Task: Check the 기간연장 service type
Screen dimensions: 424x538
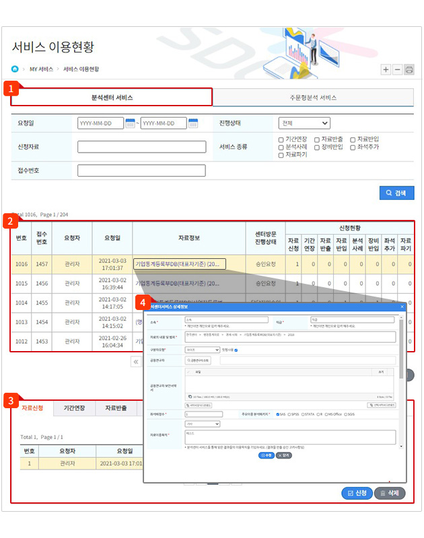Action: tap(281, 140)
